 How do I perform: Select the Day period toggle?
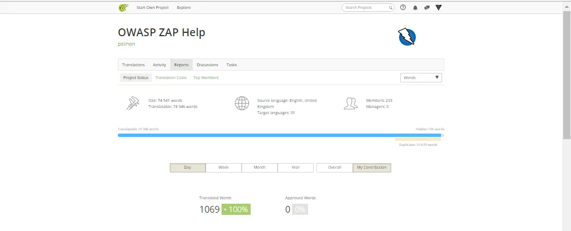(188, 168)
